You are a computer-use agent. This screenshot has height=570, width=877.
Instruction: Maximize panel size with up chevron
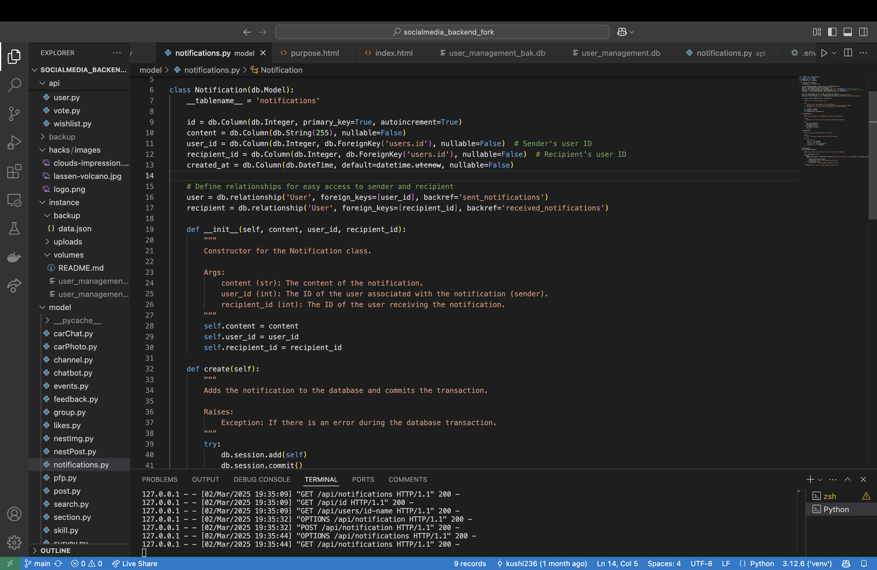(x=848, y=479)
